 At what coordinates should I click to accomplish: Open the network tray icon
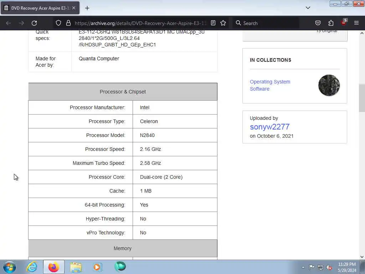320,267
